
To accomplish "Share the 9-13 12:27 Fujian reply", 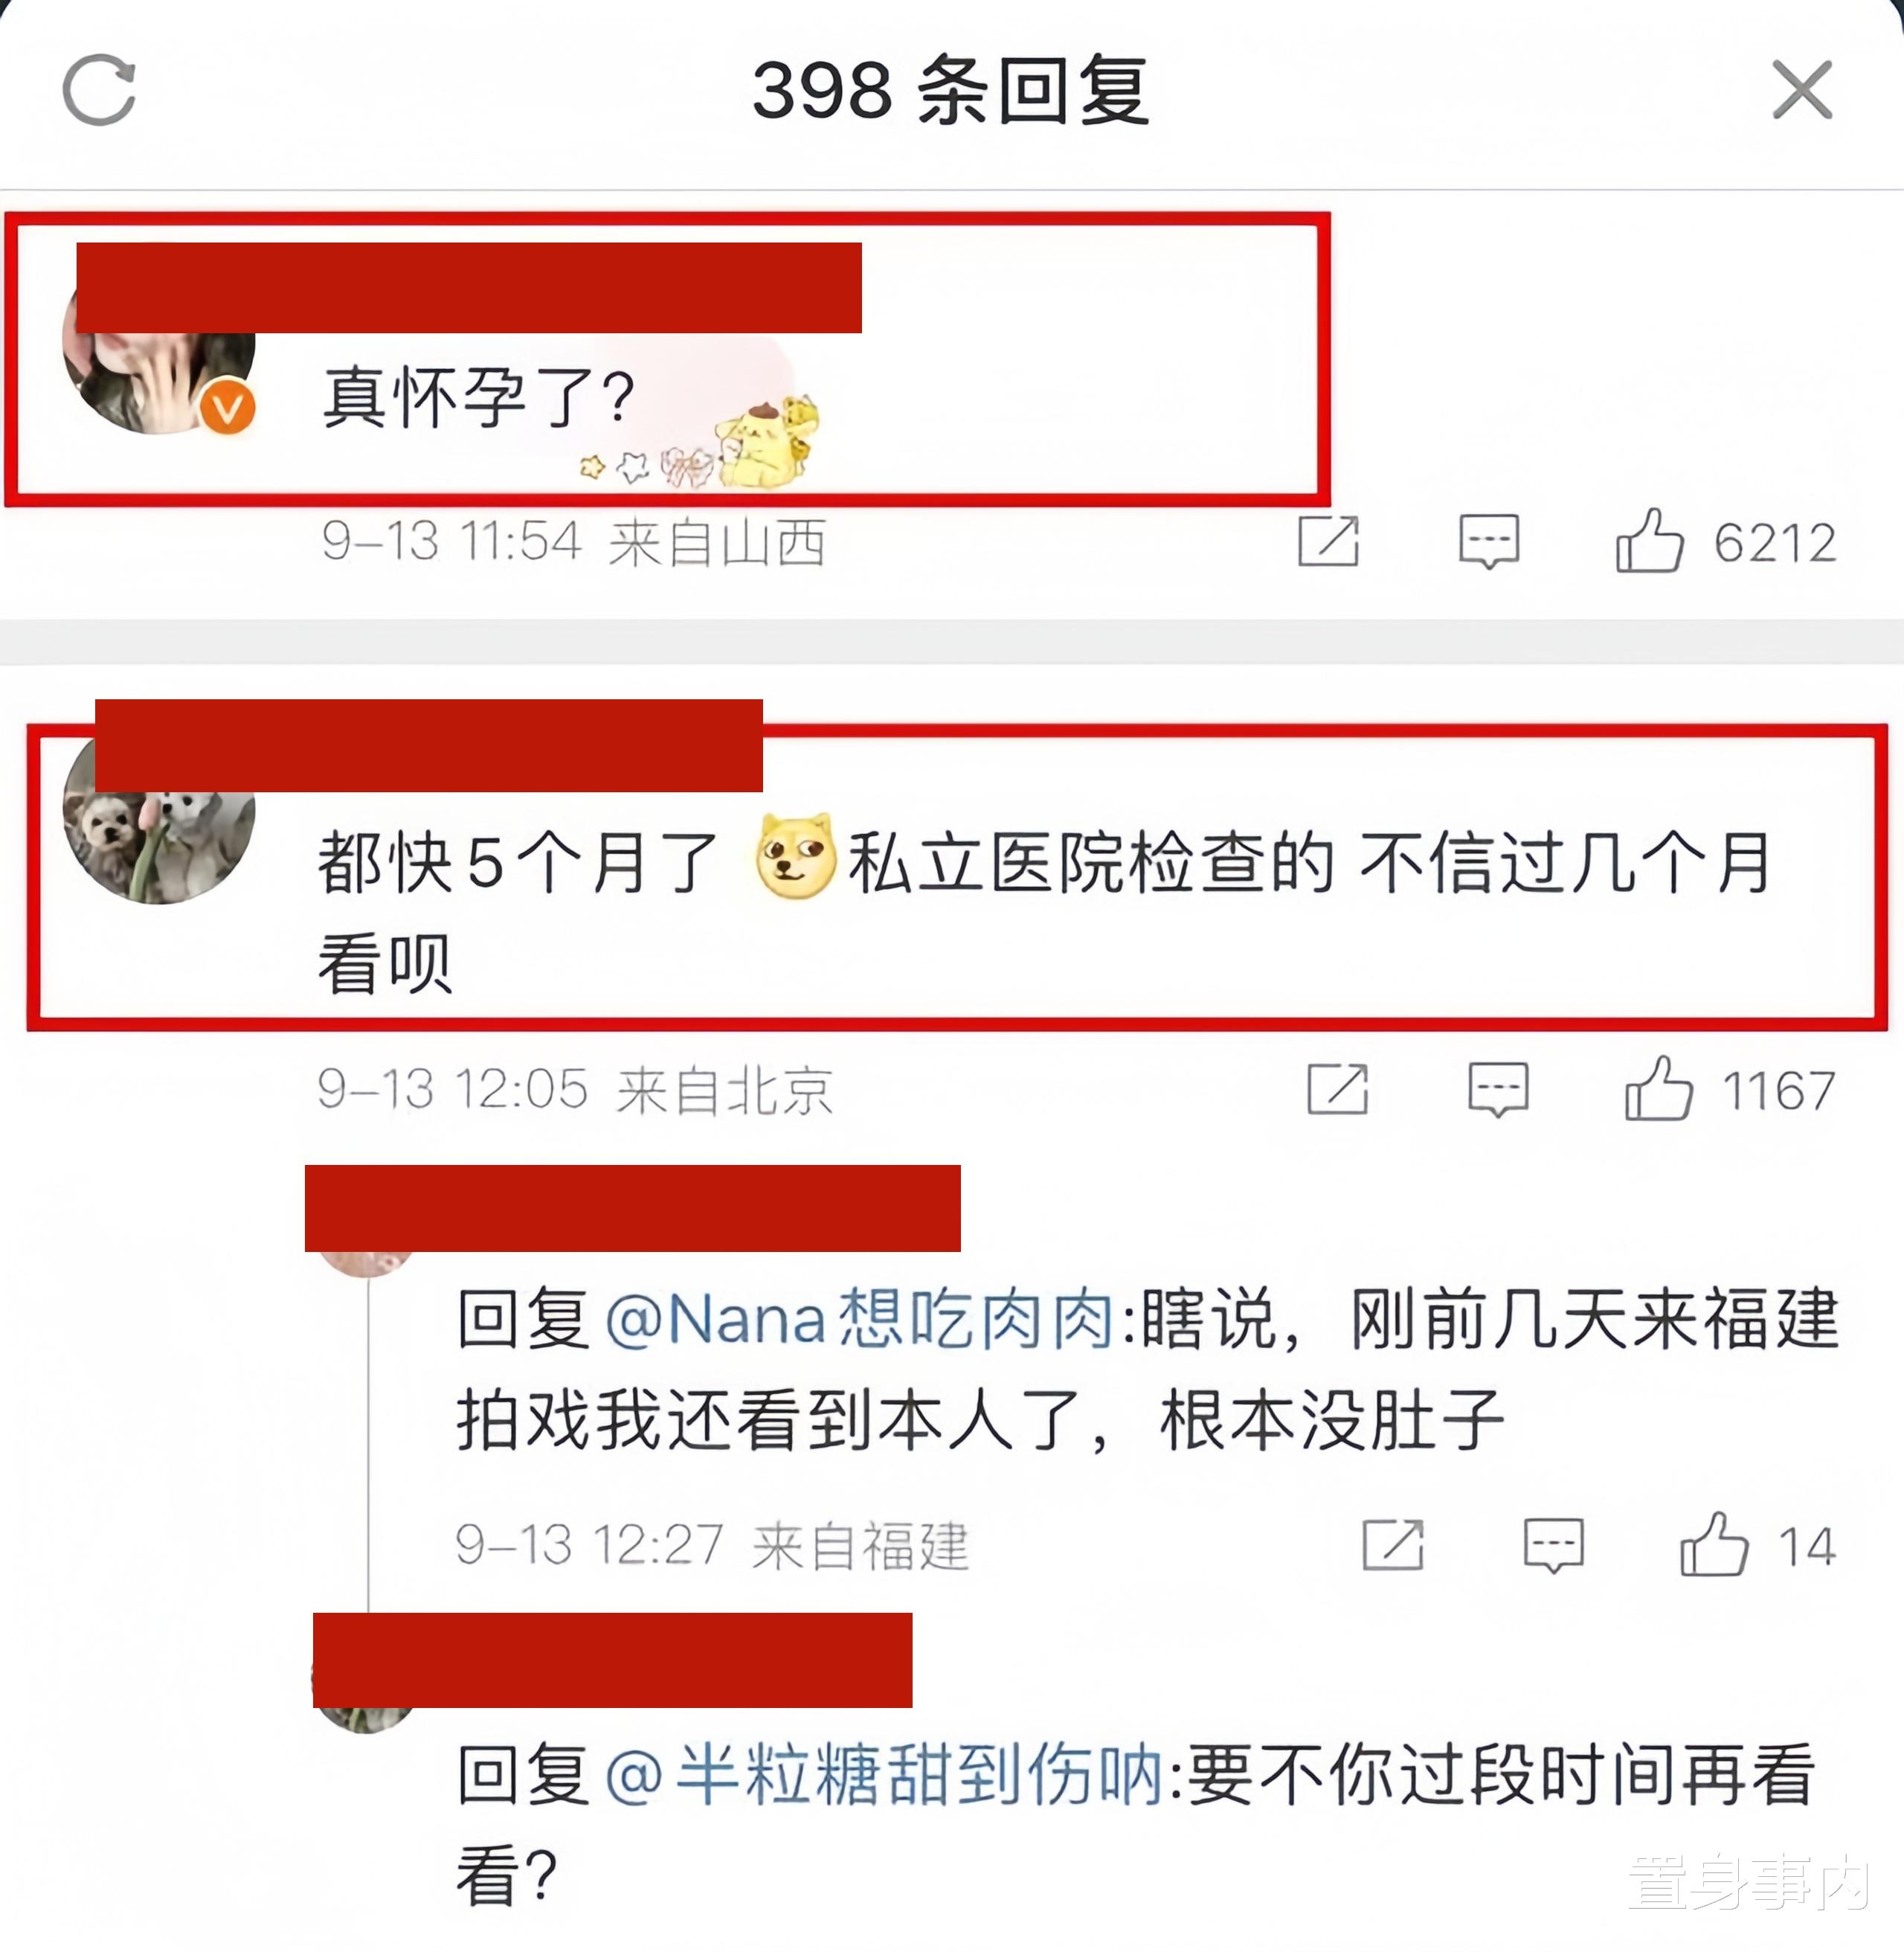I will tap(1393, 1546).
